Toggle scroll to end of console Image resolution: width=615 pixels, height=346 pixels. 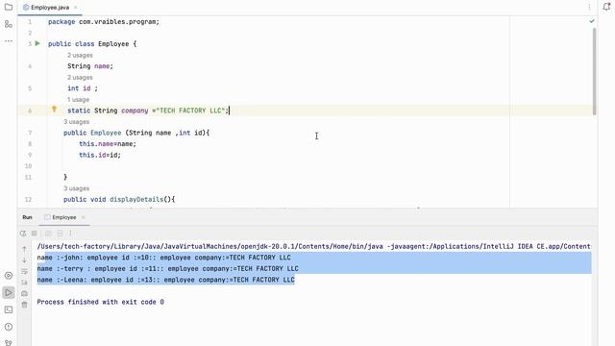[24, 283]
